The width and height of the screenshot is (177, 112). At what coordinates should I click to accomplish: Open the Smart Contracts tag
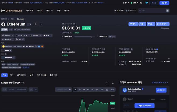[13, 64]
